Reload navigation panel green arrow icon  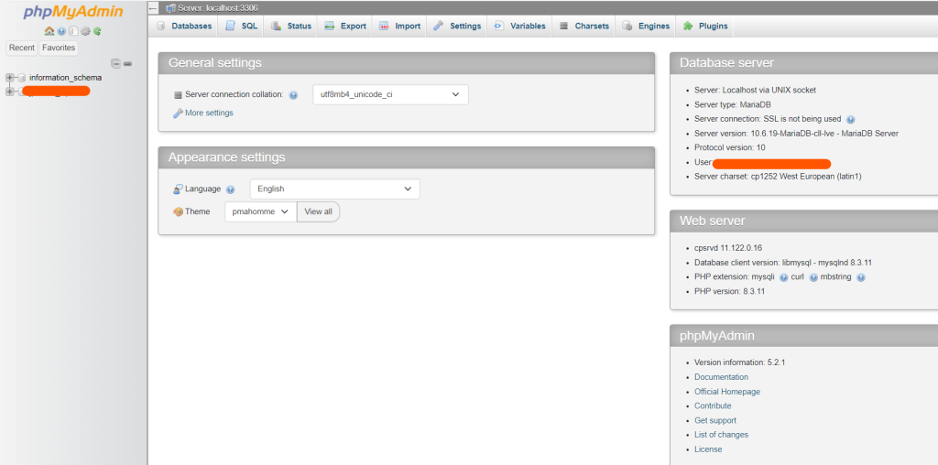pyautogui.click(x=97, y=31)
